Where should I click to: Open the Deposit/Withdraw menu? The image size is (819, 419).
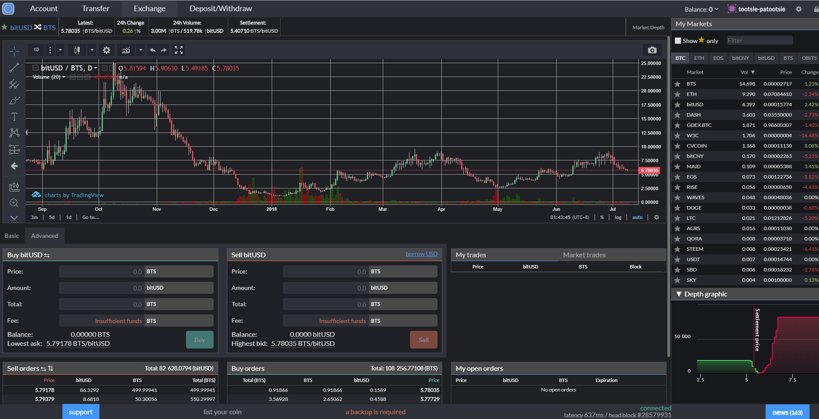pos(221,9)
